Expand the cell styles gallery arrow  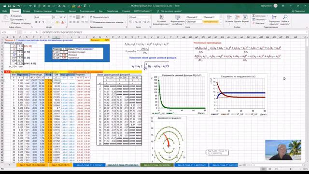221,23
